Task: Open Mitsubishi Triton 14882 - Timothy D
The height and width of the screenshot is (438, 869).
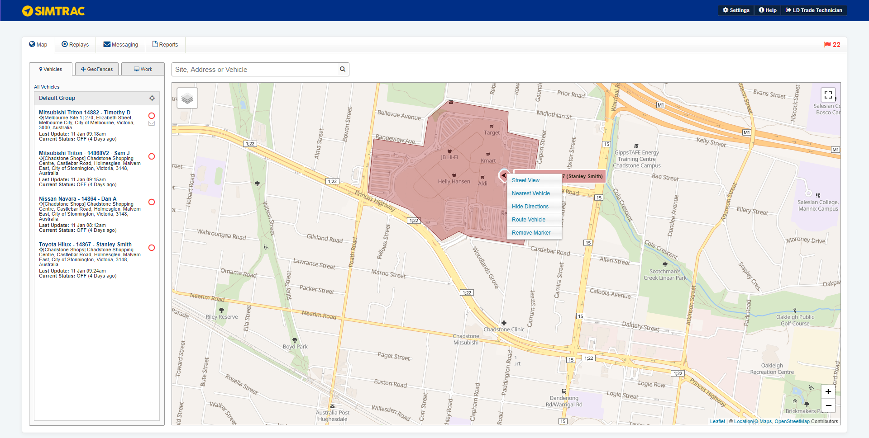Action: tap(85, 112)
